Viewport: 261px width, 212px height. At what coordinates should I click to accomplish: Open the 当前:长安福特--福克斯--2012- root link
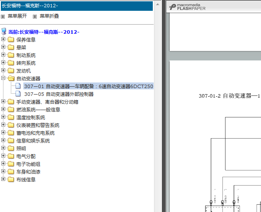click(44, 32)
